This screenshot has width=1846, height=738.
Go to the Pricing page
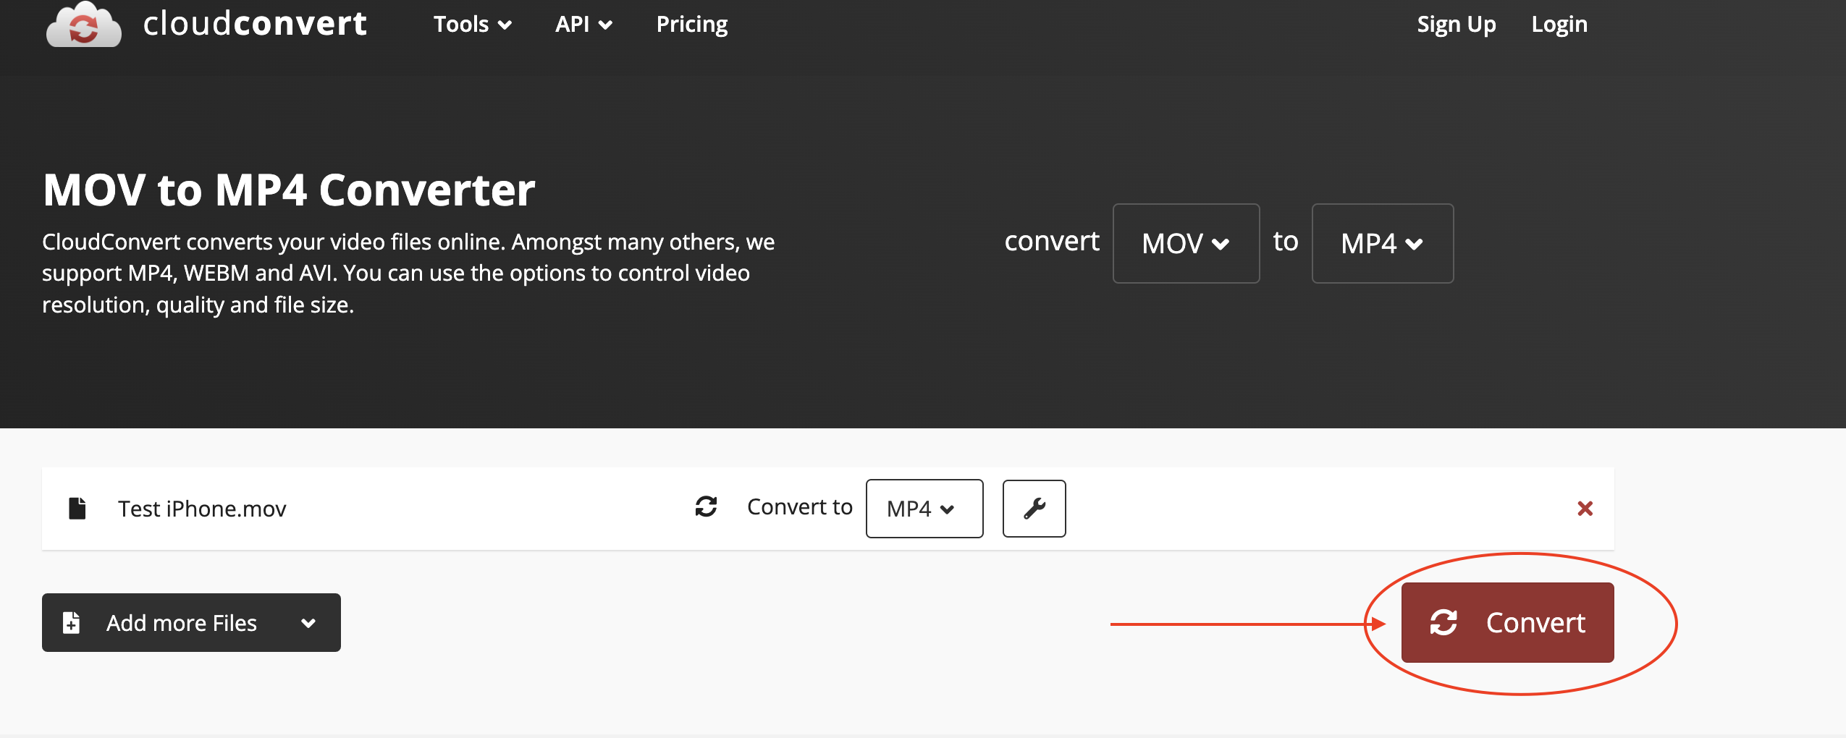(692, 25)
